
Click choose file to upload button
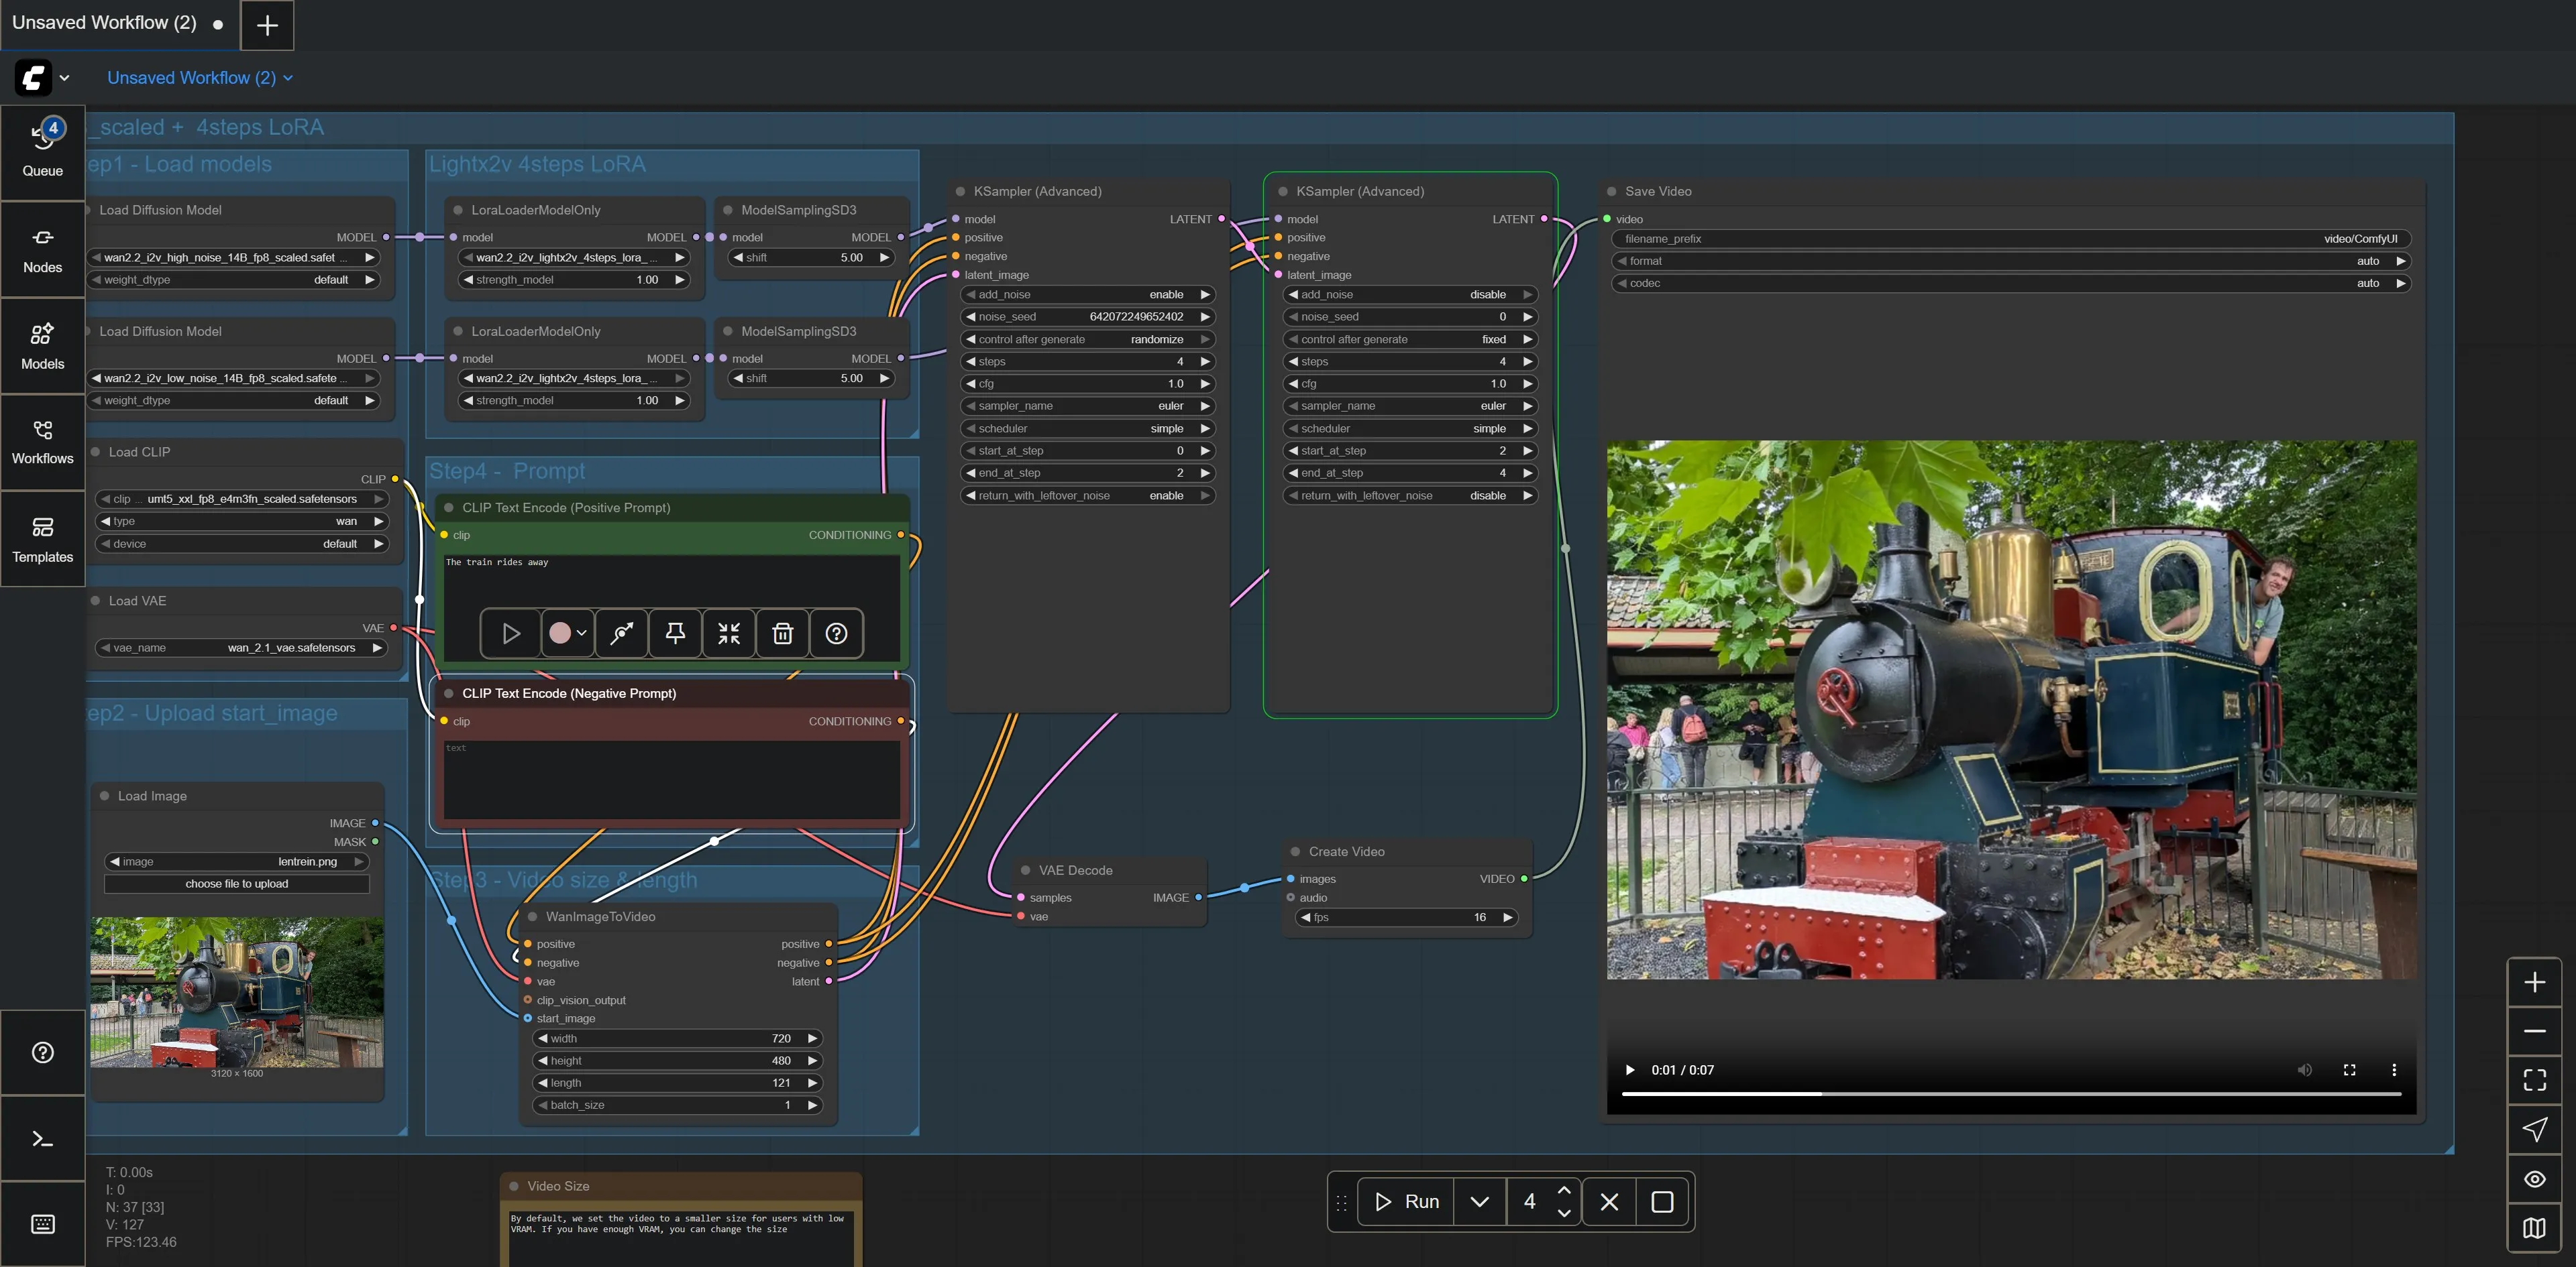237,884
